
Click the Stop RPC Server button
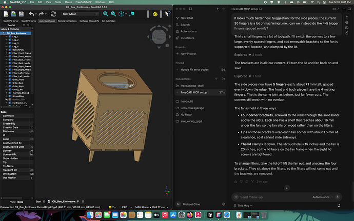(x=29, y=21)
